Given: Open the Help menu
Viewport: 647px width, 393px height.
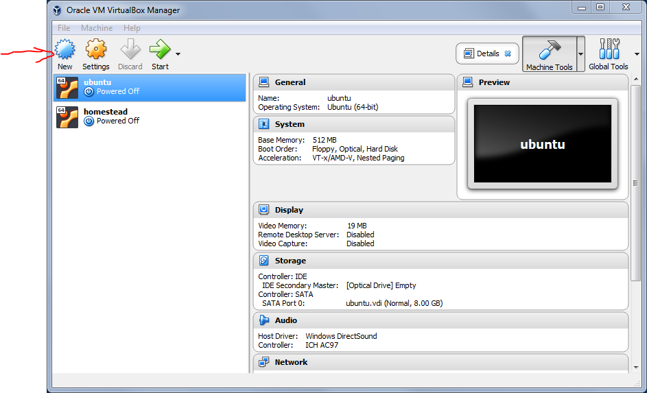Looking at the screenshot, I should pyautogui.click(x=132, y=28).
